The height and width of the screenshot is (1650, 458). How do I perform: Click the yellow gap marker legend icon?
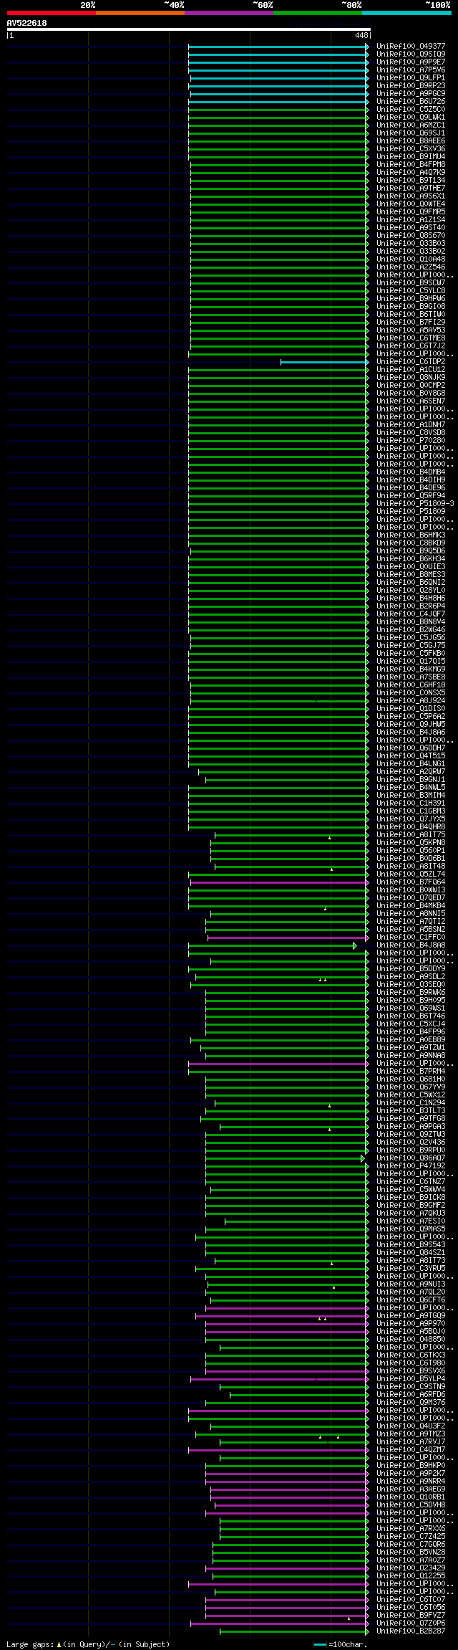pos(59,1644)
